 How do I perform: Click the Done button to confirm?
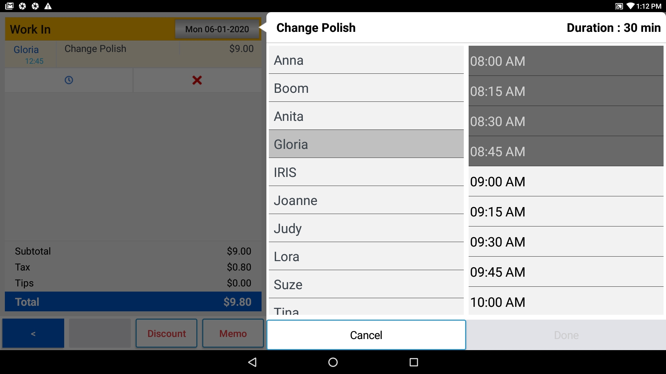point(567,335)
